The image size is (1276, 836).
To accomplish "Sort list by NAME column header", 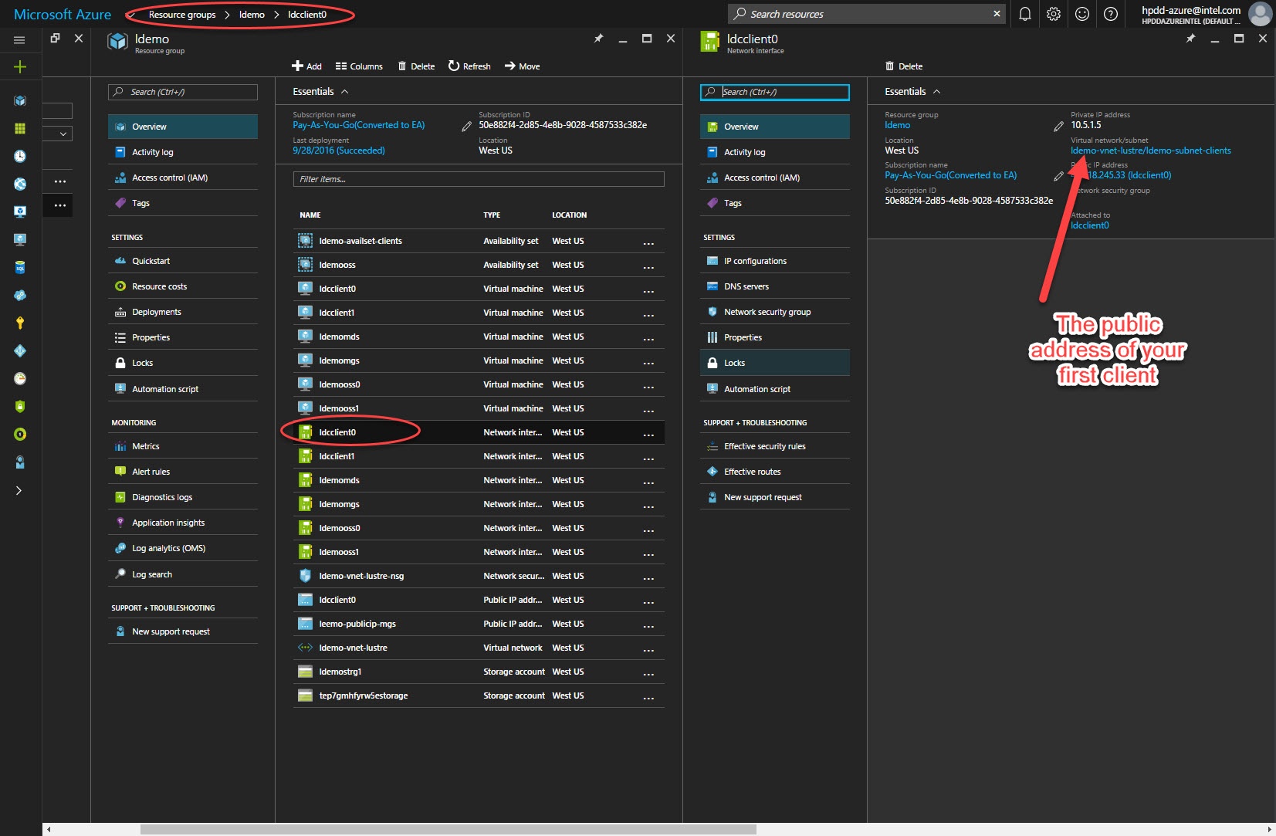I will click(310, 215).
